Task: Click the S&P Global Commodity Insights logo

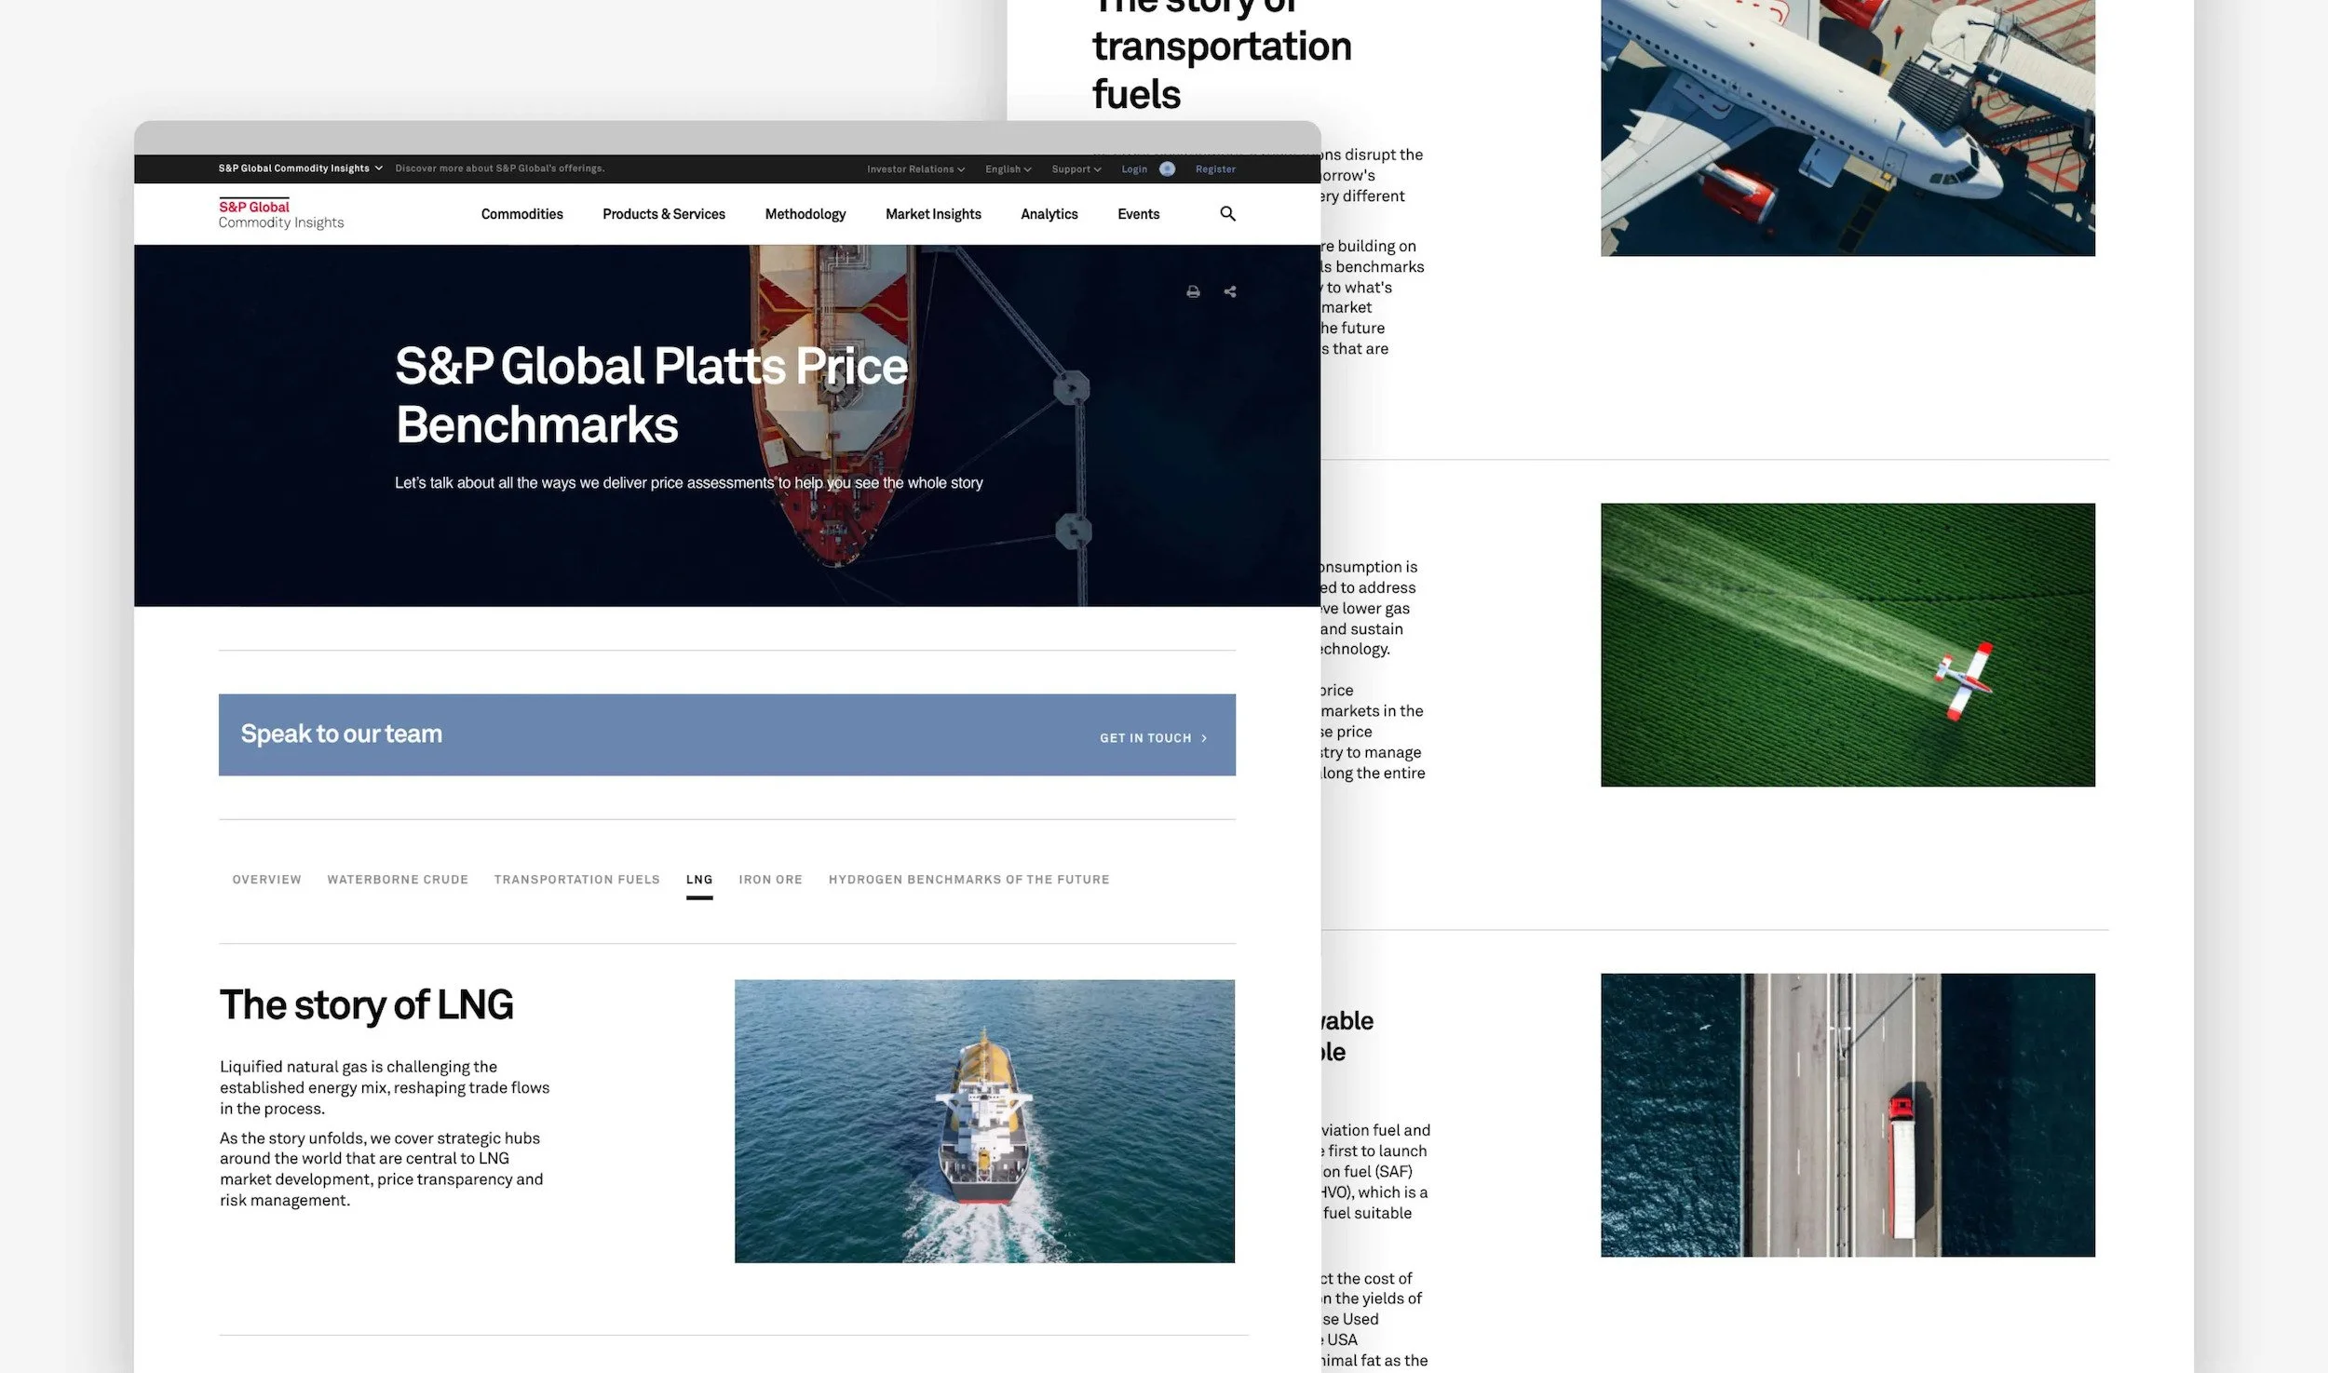Action: point(280,214)
